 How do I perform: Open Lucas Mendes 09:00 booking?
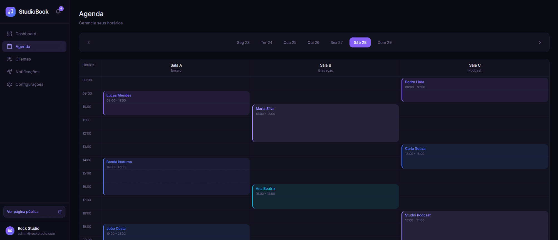(x=176, y=103)
